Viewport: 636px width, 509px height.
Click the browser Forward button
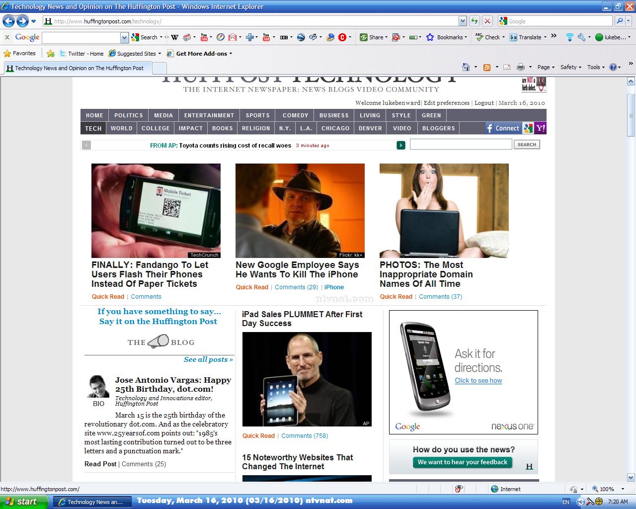pyautogui.click(x=22, y=21)
